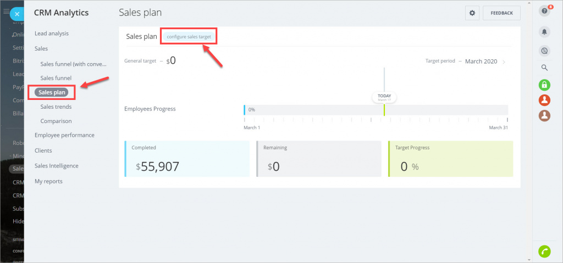Click the General target $0 value
The height and width of the screenshot is (263, 563).
(171, 60)
